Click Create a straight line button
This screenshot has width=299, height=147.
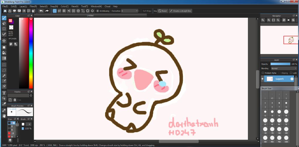(180, 11)
